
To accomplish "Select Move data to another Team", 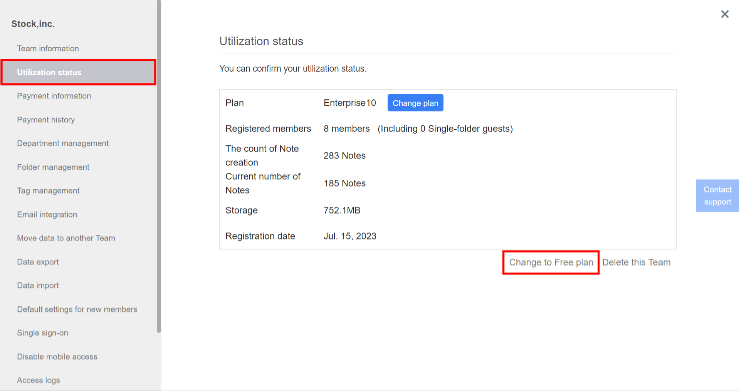I will pos(66,238).
